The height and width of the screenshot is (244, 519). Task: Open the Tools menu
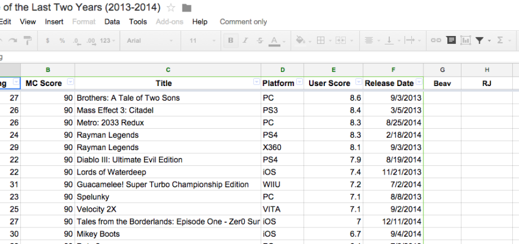click(138, 22)
